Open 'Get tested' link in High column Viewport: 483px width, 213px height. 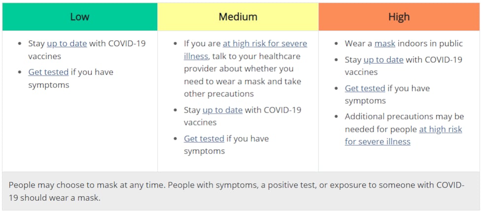pyautogui.click(x=365, y=89)
